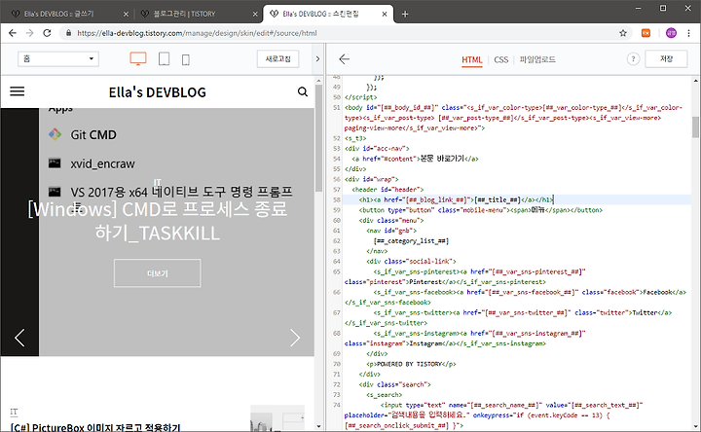Click Ella's DEVBLOG blog title
701x432 pixels.
(158, 92)
